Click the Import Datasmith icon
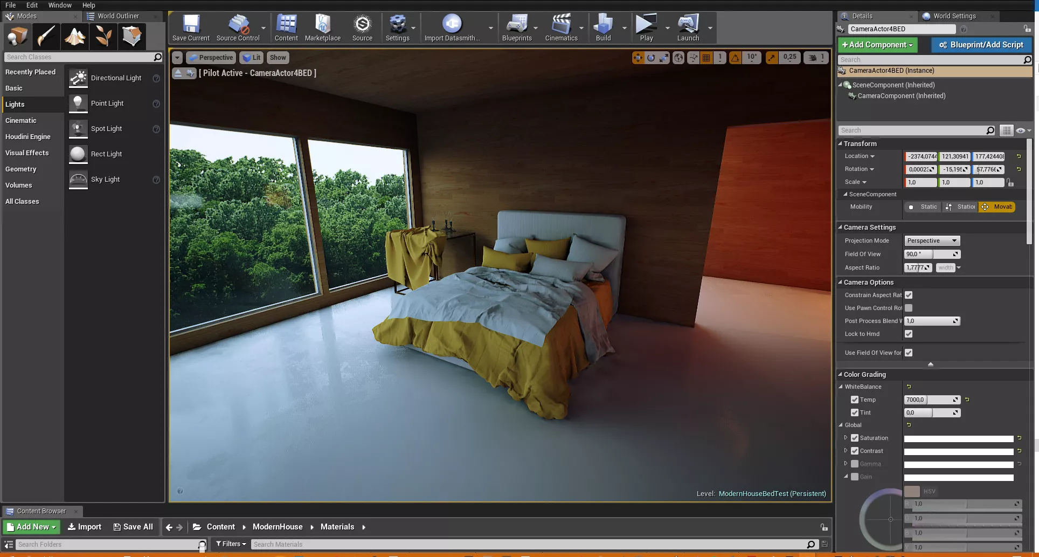Image resolution: width=1039 pixels, height=557 pixels. point(452,28)
